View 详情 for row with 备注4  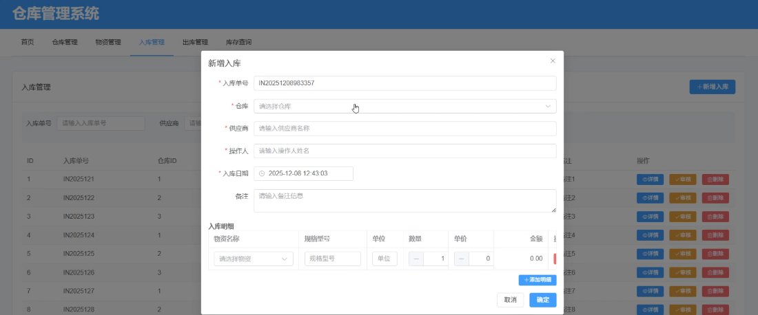[x=651, y=235]
